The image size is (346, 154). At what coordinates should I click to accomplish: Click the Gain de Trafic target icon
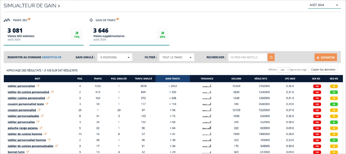point(91,20)
